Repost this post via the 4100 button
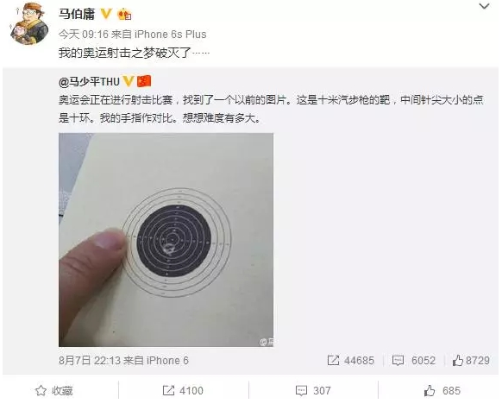 click(183, 390)
